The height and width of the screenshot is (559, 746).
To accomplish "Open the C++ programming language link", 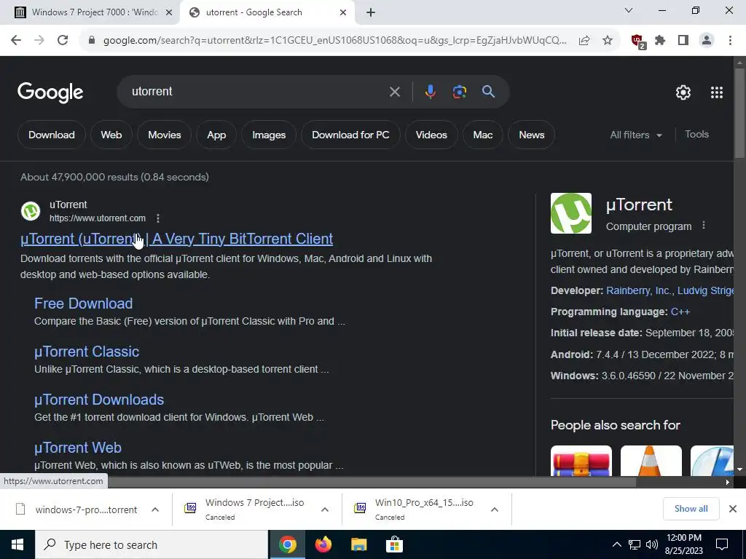I will tap(680, 312).
